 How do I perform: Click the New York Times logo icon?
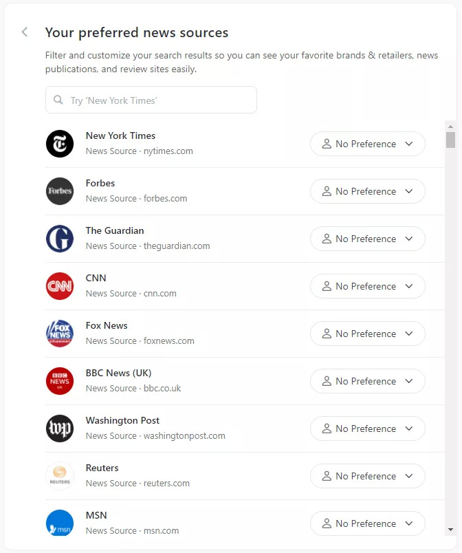tap(60, 144)
